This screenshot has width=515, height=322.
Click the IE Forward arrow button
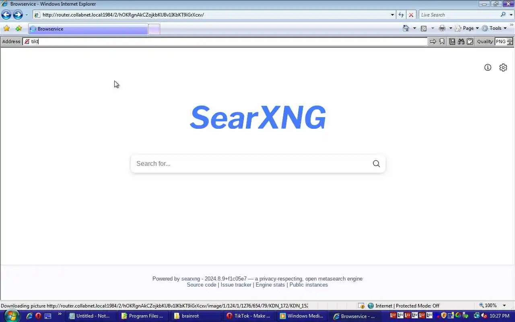coord(18,15)
